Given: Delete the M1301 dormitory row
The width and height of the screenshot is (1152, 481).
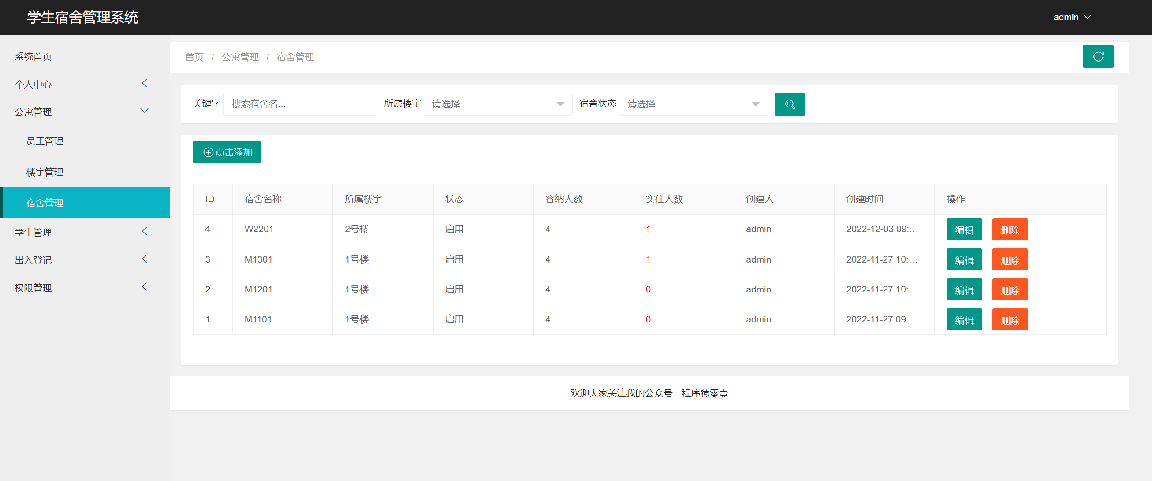Looking at the screenshot, I should coord(1009,260).
